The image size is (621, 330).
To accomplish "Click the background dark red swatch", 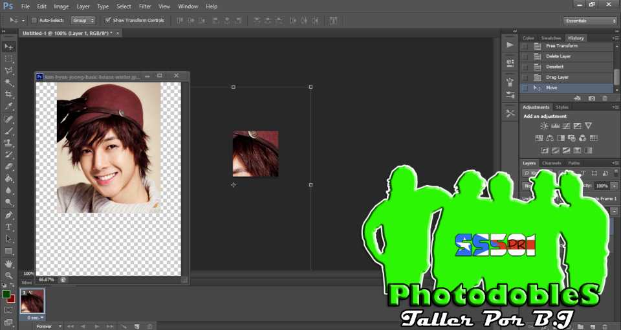I will tap(12, 300).
